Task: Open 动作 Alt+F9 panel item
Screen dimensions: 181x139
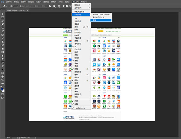Action: [x=81, y=27]
